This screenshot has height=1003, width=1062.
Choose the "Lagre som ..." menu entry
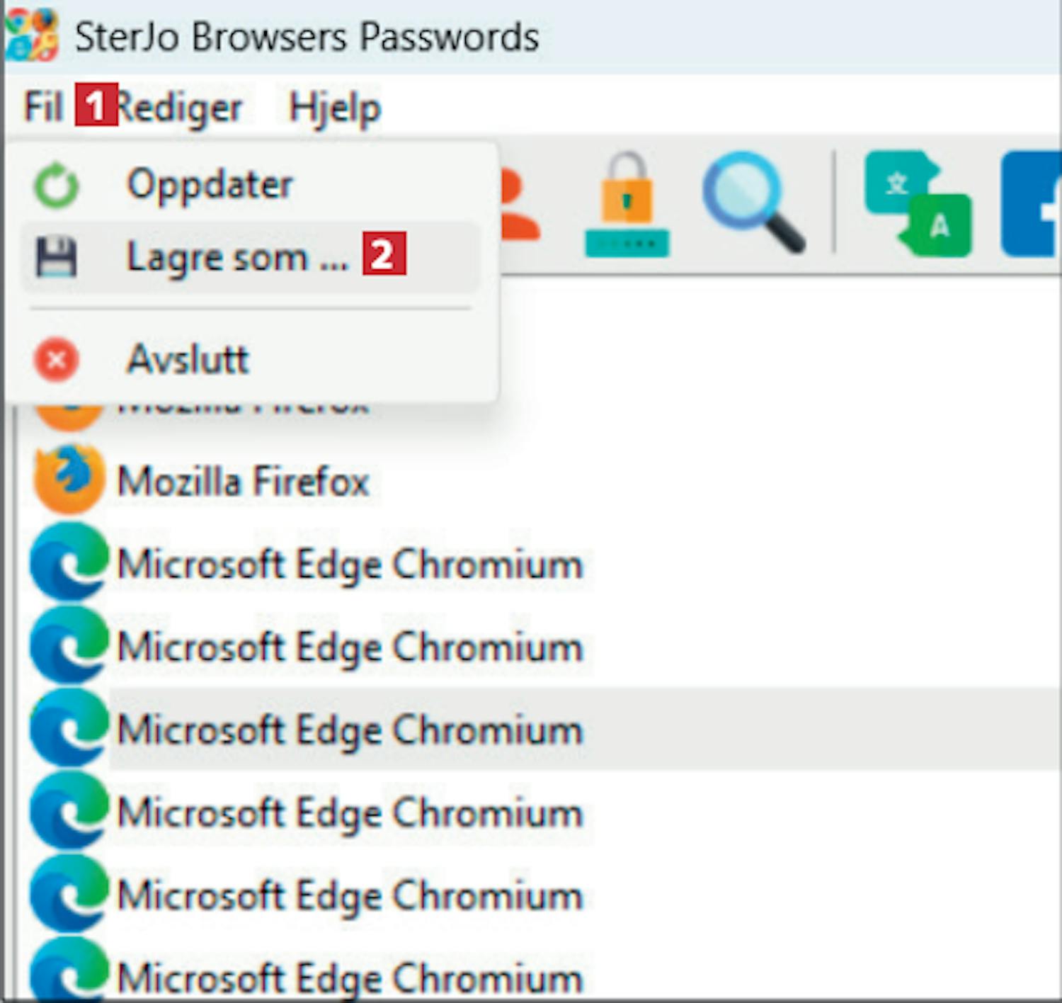click(x=237, y=256)
